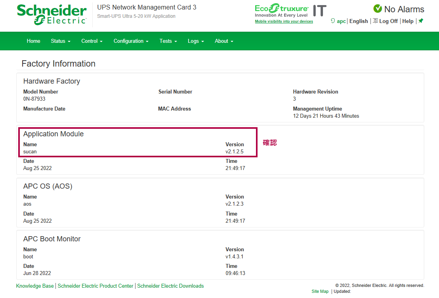Go to the Home page
439x298 pixels.
click(33, 41)
